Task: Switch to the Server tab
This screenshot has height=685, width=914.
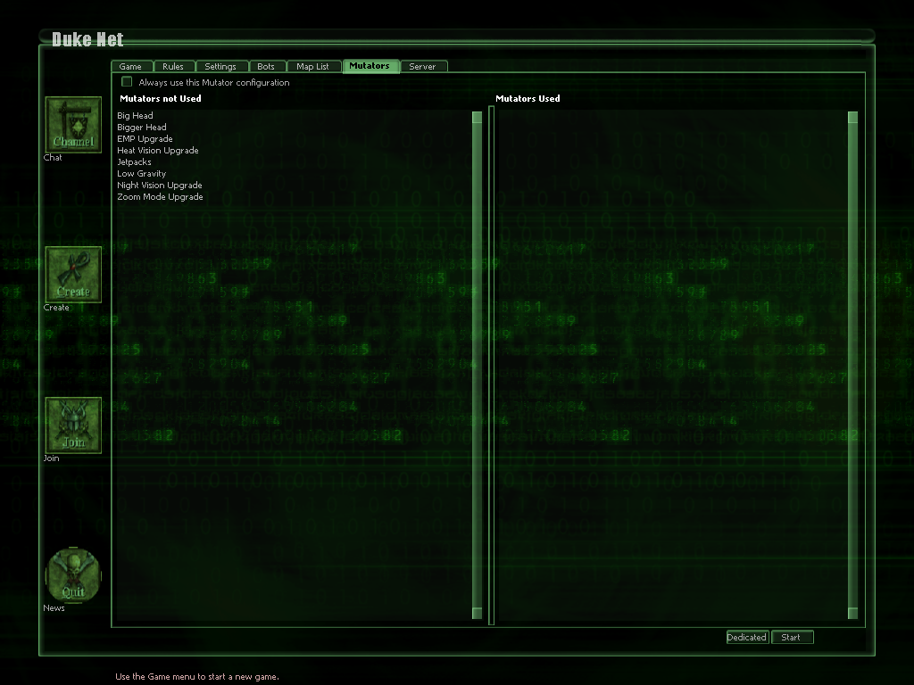Action: pyautogui.click(x=422, y=66)
